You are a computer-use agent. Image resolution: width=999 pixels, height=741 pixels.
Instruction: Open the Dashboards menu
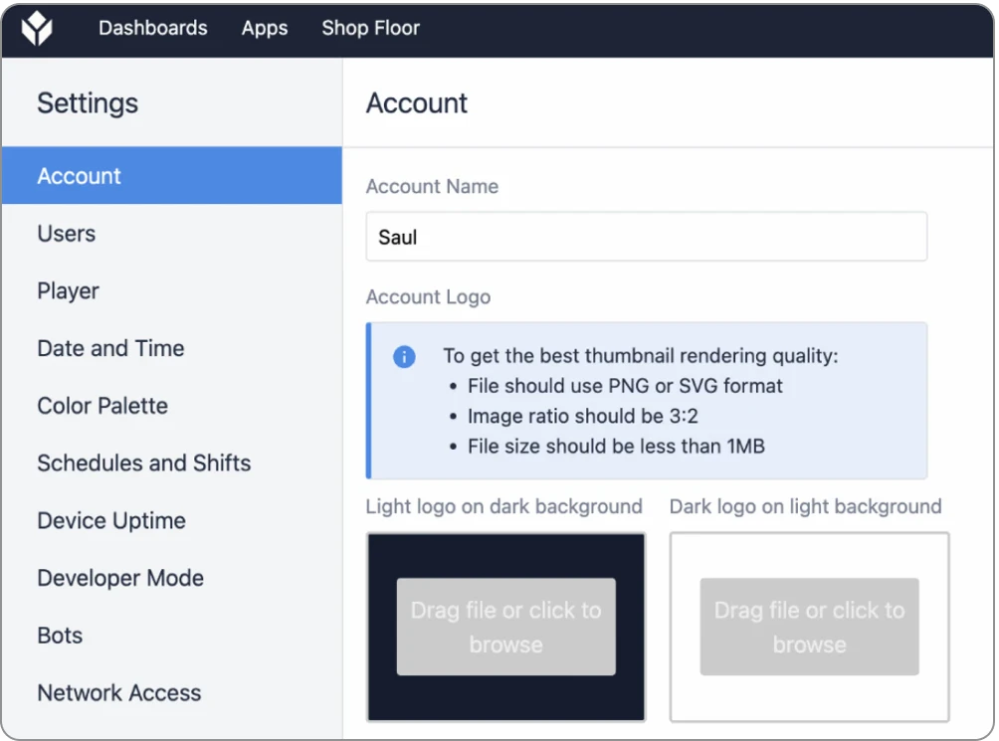tap(152, 28)
